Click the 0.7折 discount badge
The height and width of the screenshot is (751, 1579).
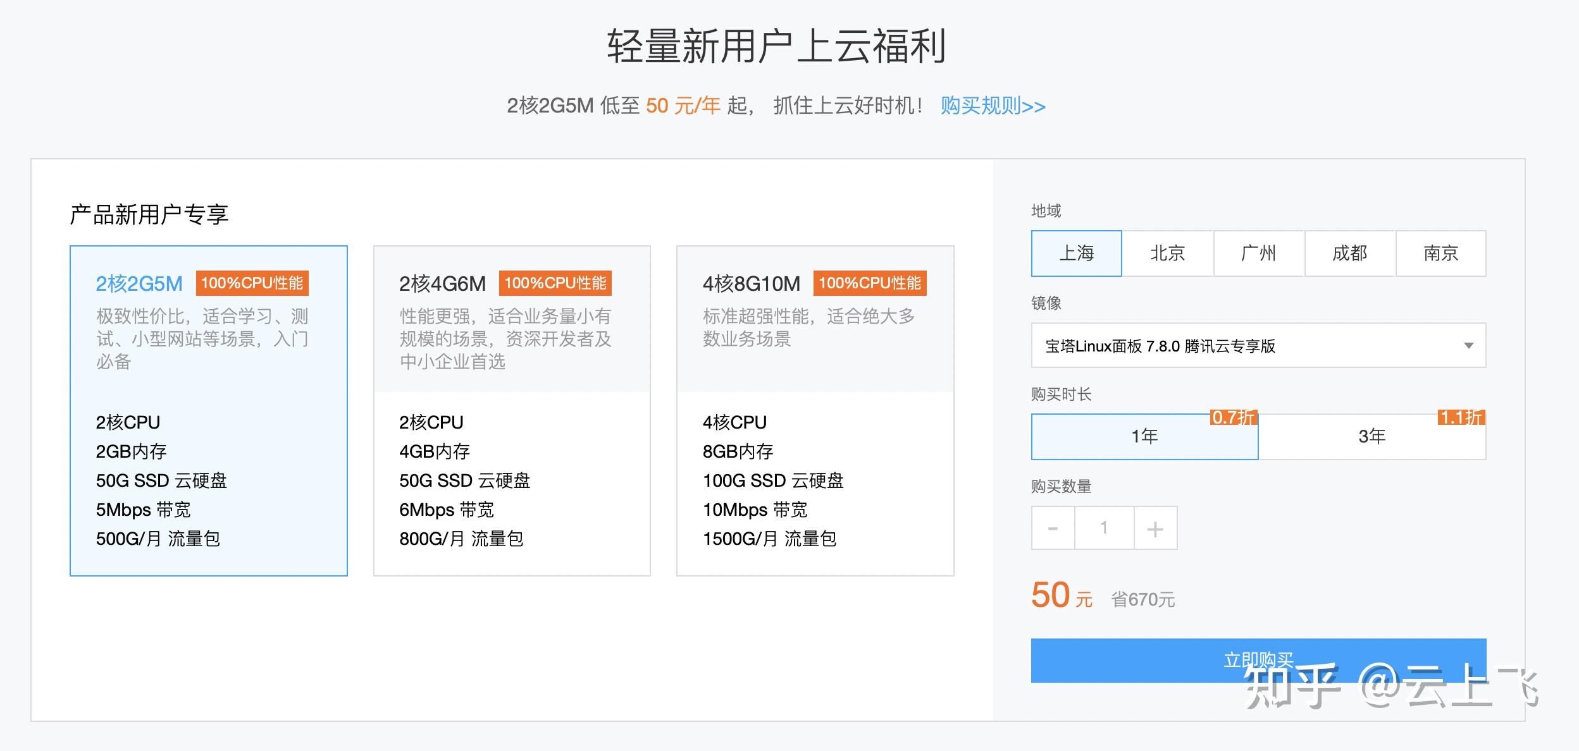coord(1233,417)
